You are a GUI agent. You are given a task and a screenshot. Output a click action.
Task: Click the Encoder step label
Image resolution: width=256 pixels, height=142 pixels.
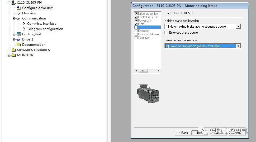(143, 31)
